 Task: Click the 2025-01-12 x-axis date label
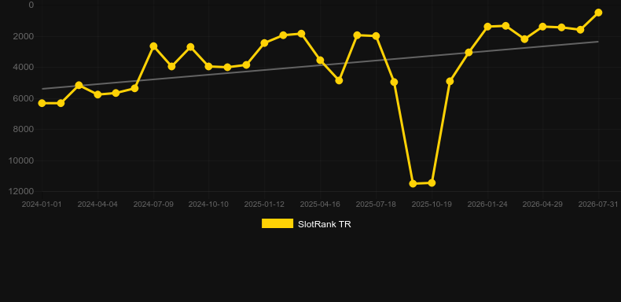264,204
